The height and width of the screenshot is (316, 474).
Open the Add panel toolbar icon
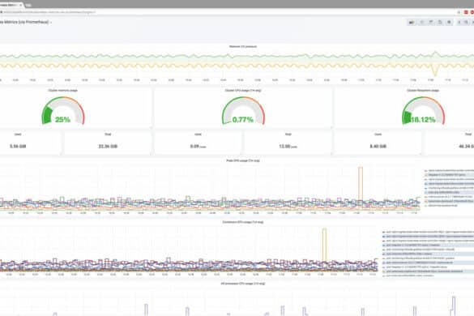click(412, 23)
